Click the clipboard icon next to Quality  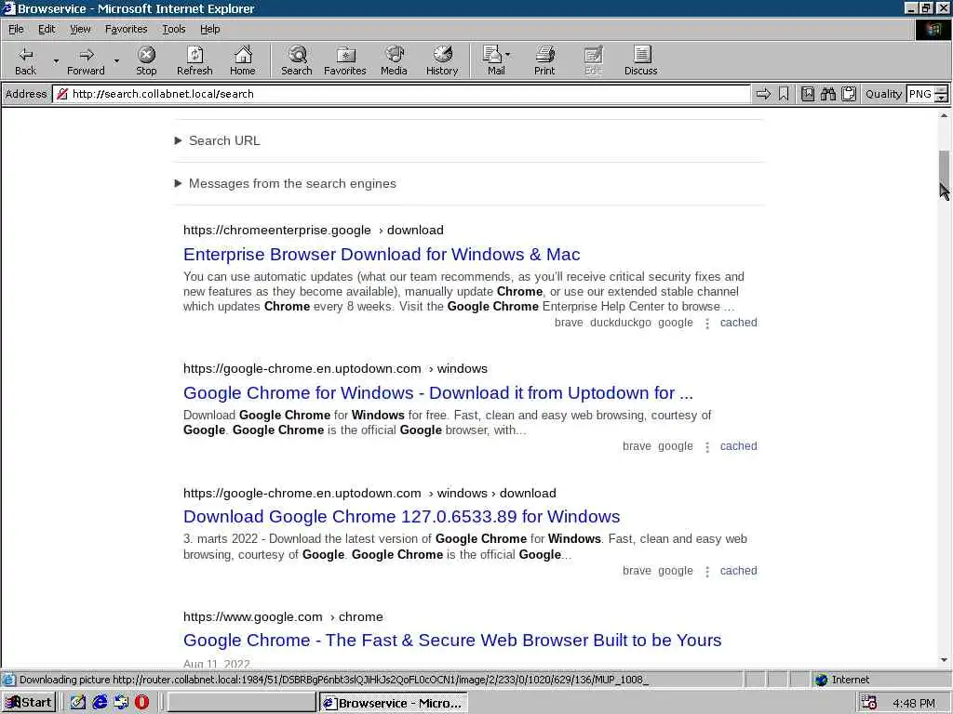(x=849, y=94)
